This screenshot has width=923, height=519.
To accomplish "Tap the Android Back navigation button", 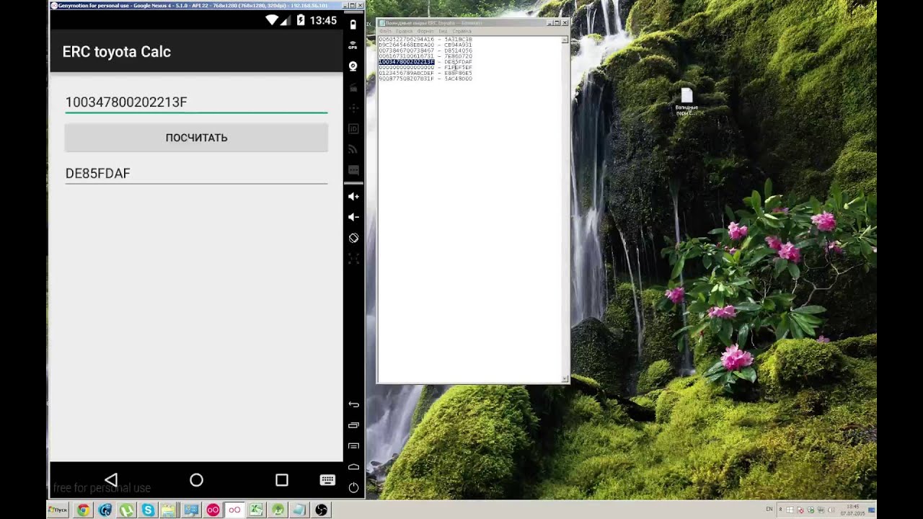I will [111, 480].
